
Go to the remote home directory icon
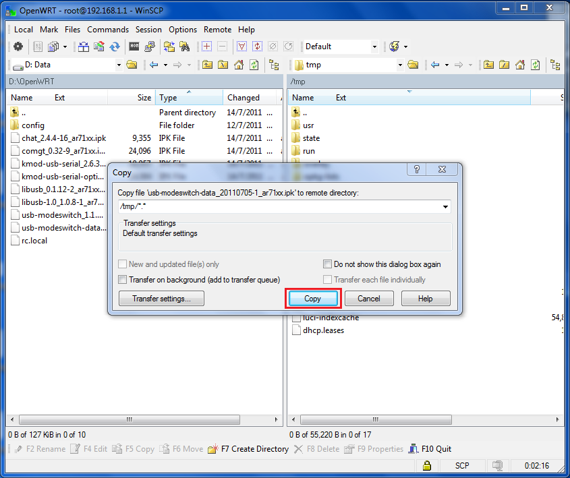pyautogui.click(x=520, y=65)
